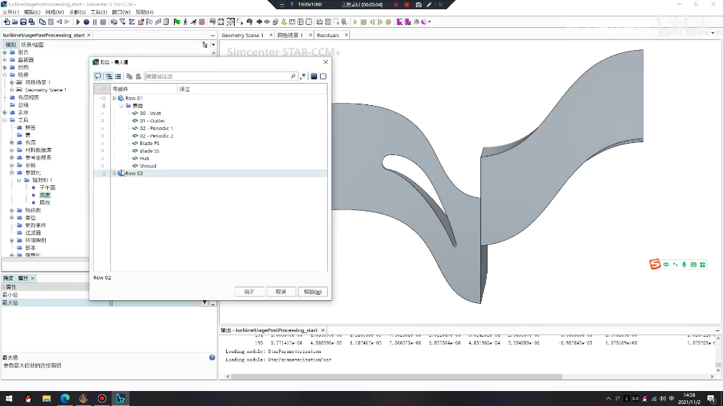Collapse the 工具 folder in simulation tree
723x406 pixels.
(x=4, y=120)
